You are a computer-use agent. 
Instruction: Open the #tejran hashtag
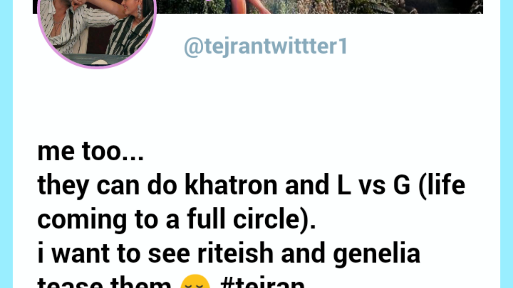coord(263,282)
